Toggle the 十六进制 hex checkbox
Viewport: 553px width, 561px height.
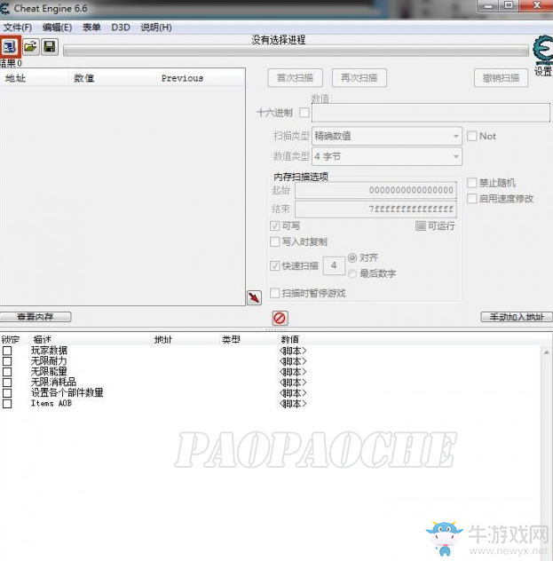[304, 113]
